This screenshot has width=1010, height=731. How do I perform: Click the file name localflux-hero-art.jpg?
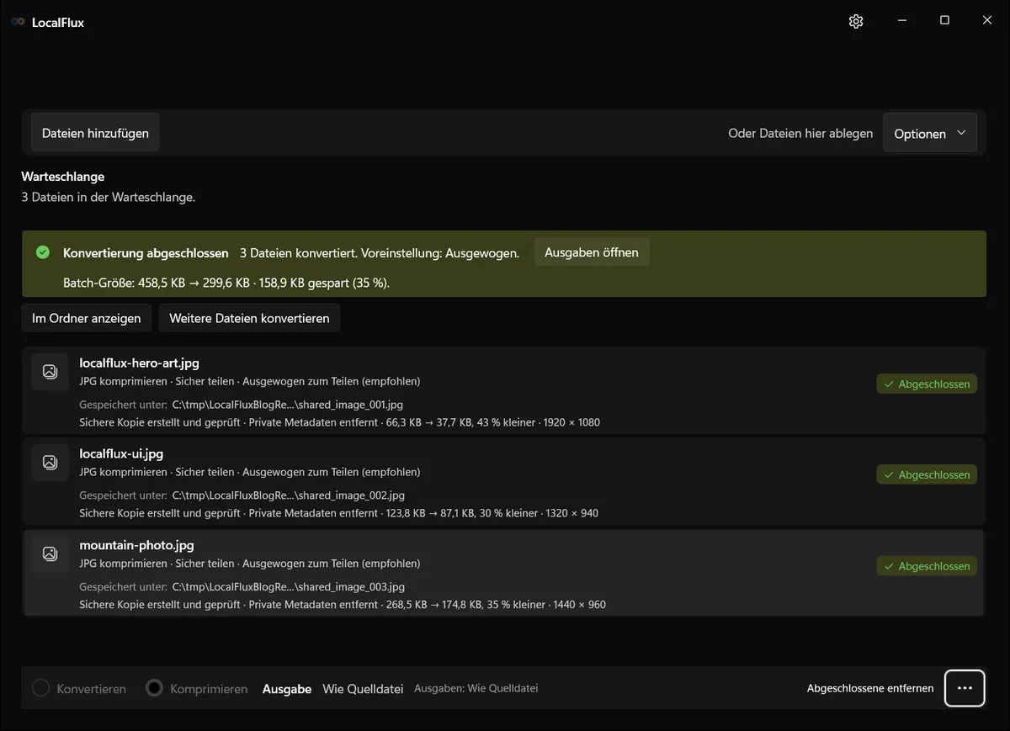[x=139, y=363]
